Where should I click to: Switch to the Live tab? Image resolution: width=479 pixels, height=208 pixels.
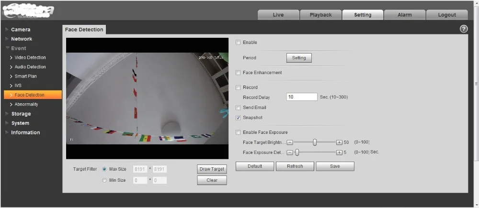[x=278, y=15]
